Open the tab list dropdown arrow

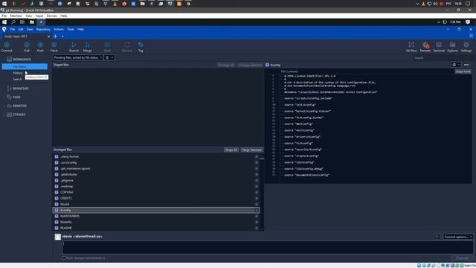tap(62, 36)
